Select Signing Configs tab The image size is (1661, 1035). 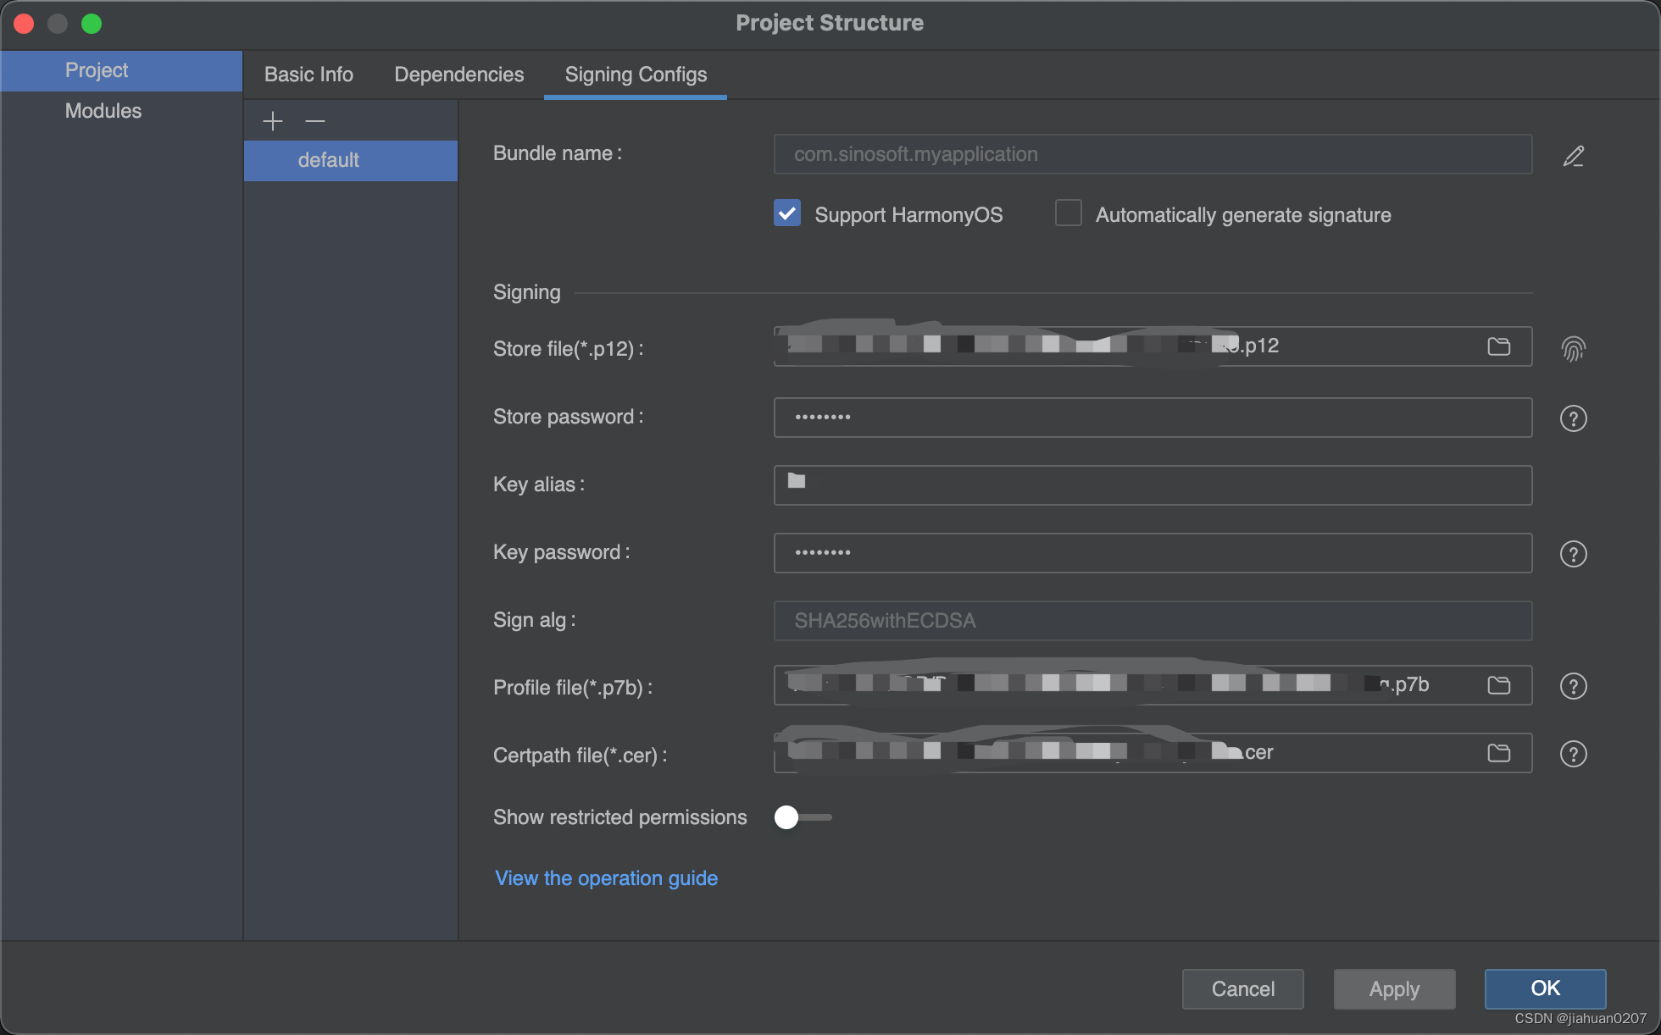pyautogui.click(x=636, y=75)
